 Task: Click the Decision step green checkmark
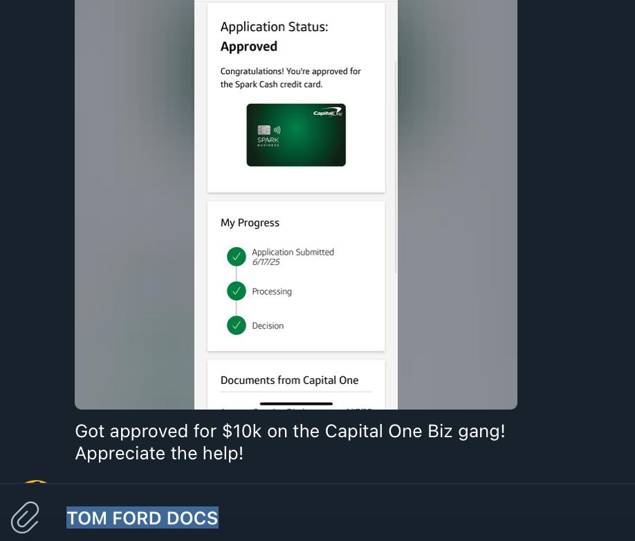tap(237, 325)
